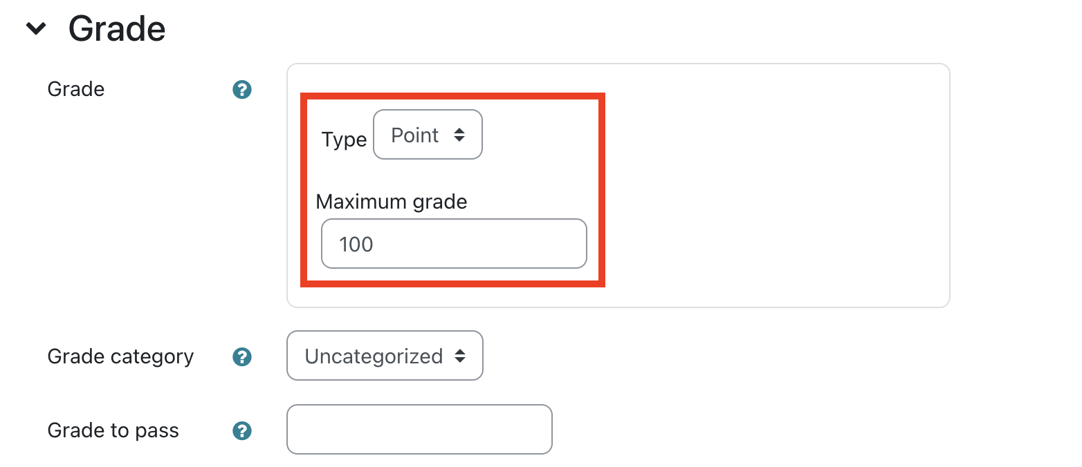1082x467 pixels.
Task: Click the 100 value in Maximum grade
Action: click(356, 245)
